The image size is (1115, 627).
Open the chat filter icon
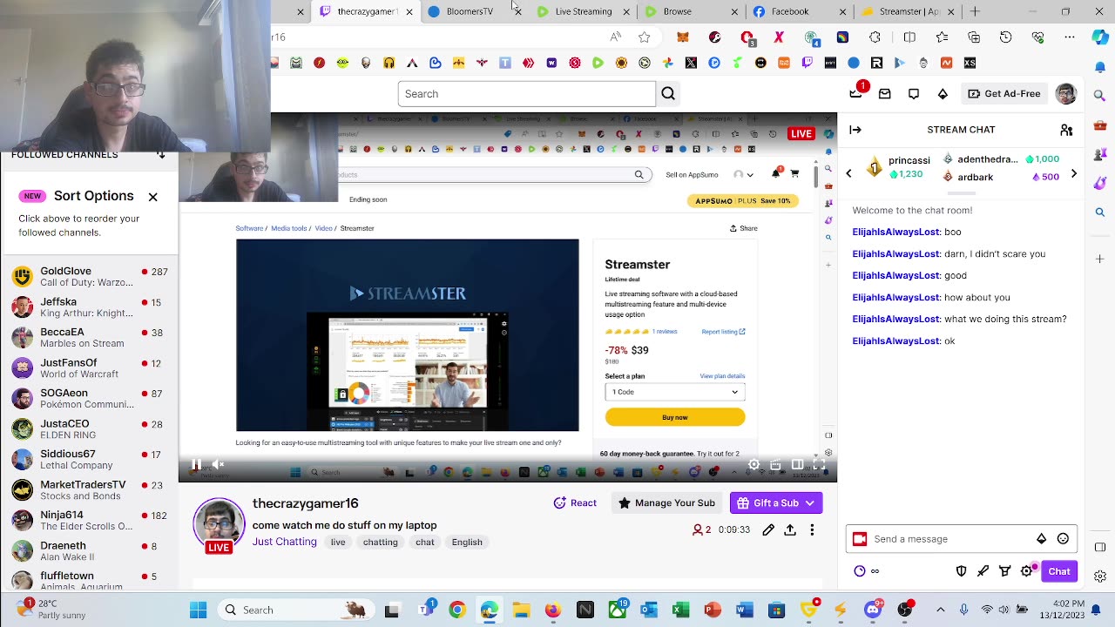[1005, 571]
